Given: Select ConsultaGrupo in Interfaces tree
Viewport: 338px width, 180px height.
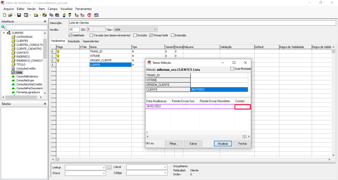Looking at the screenshot, I should (25, 80).
